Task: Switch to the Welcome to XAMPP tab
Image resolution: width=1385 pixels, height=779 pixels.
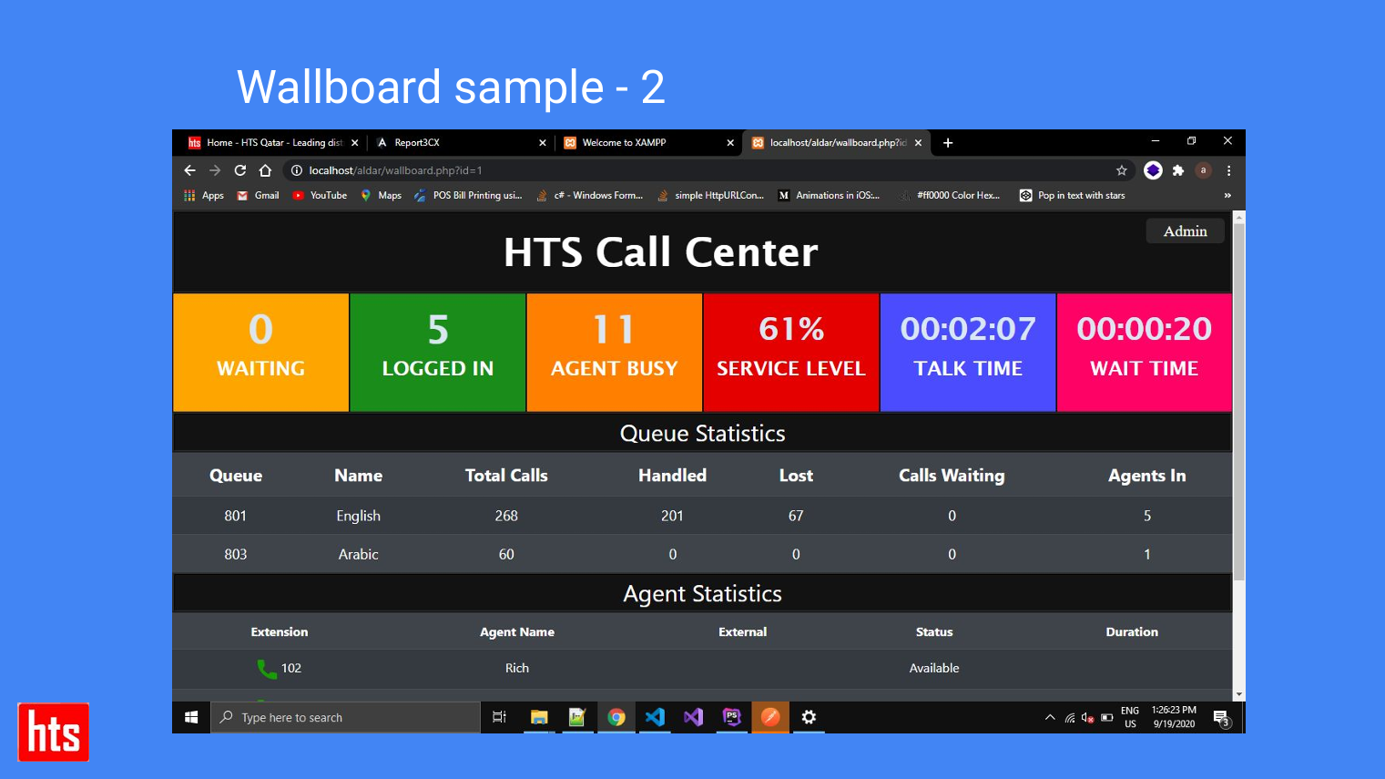Action: pos(642,143)
